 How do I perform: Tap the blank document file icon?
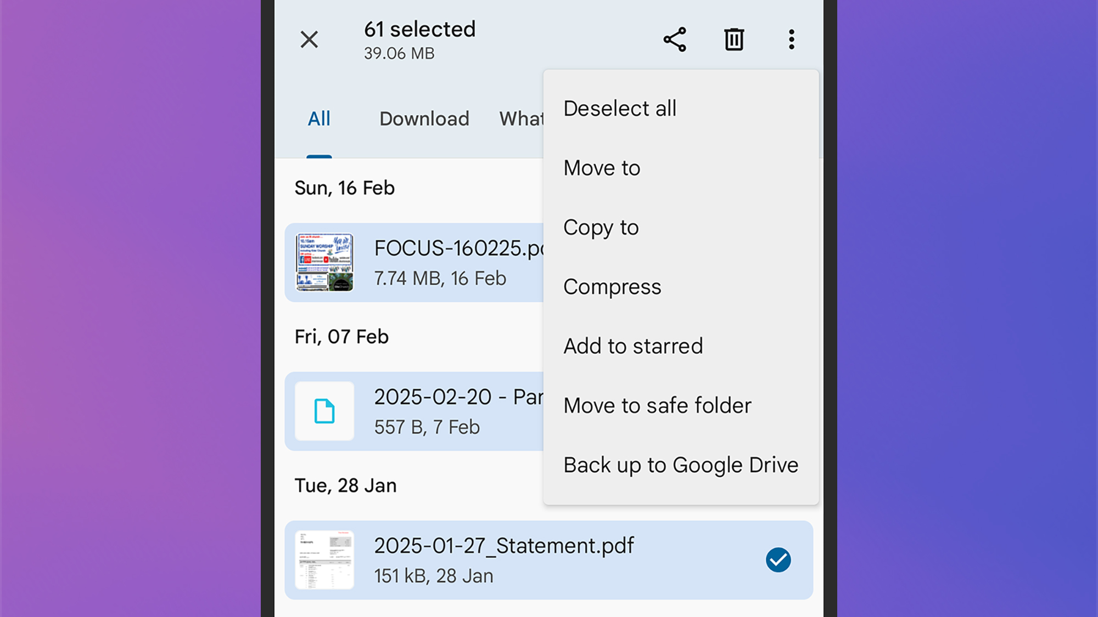[x=324, y=411]
